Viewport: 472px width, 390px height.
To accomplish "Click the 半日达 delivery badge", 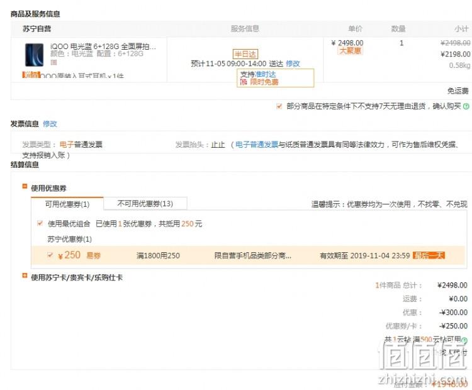I will [x=245, y=54].
